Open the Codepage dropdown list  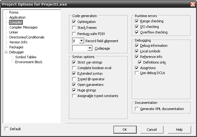90,48
